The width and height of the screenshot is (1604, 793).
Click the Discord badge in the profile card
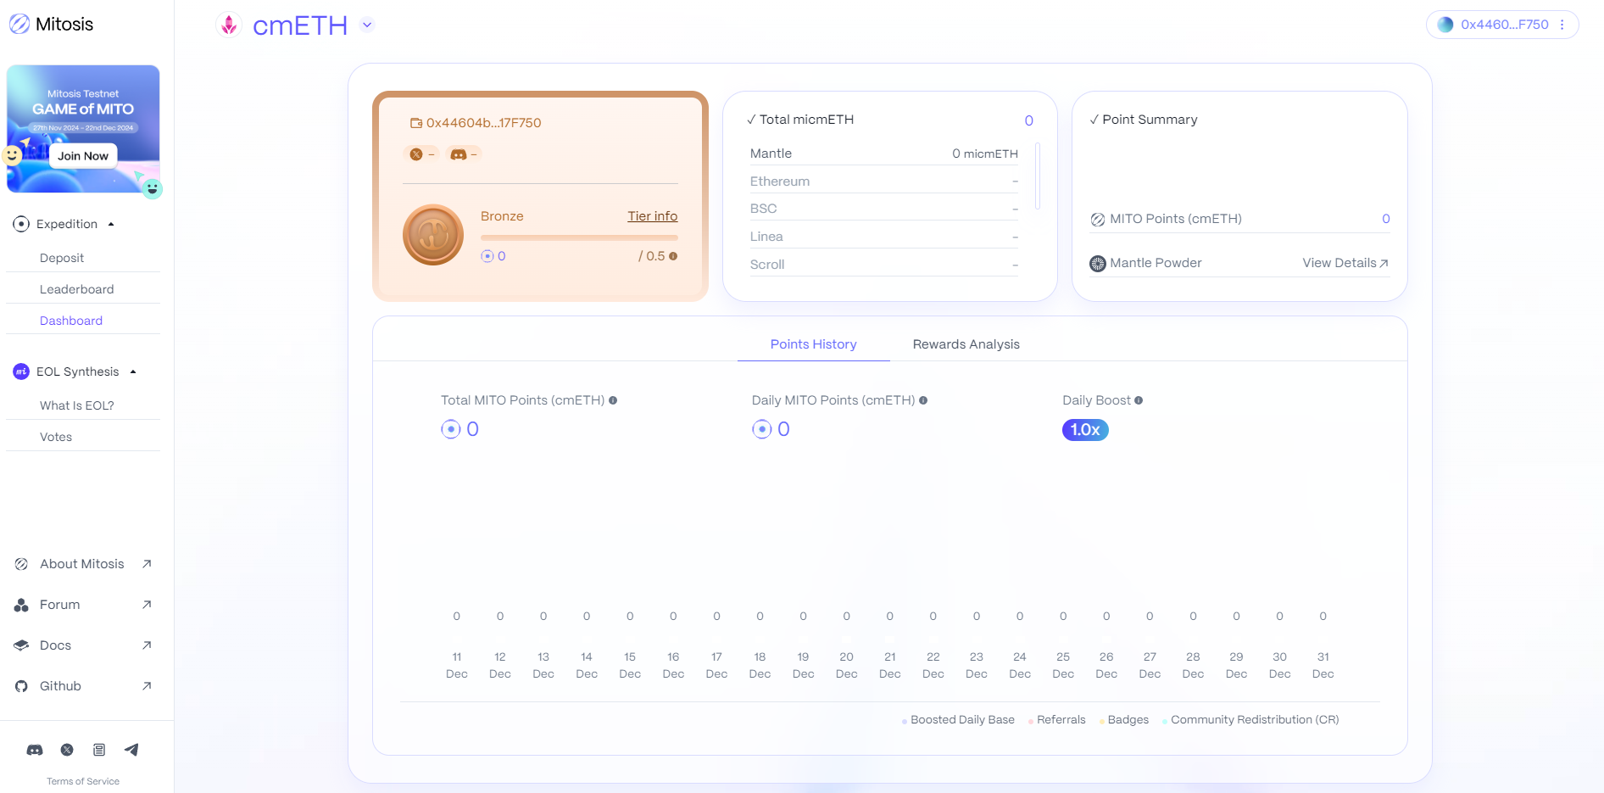point(463,154)
